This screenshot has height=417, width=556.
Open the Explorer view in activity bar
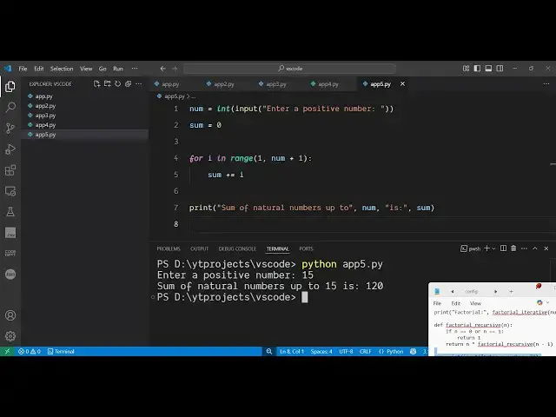pyautogui.click(x=10, y=86)
